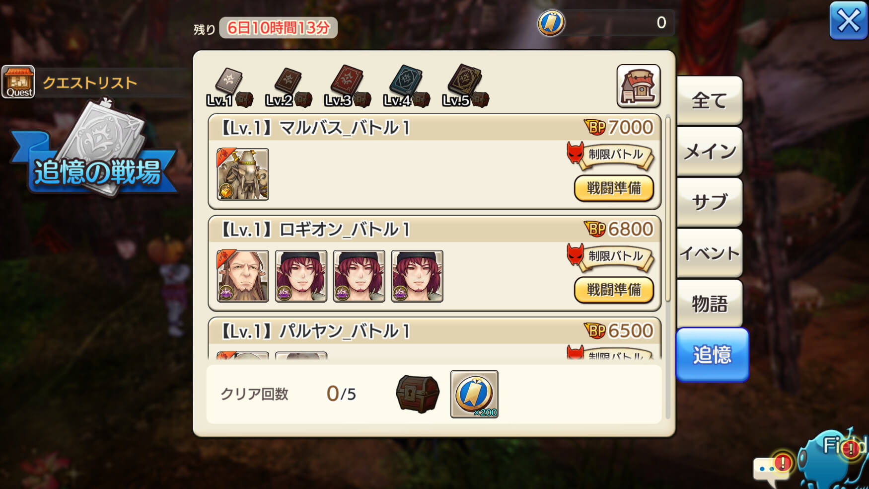The width and height of the screenshot is (869, 489).
Task: Switch to the 全て tab
Action: 710,101
